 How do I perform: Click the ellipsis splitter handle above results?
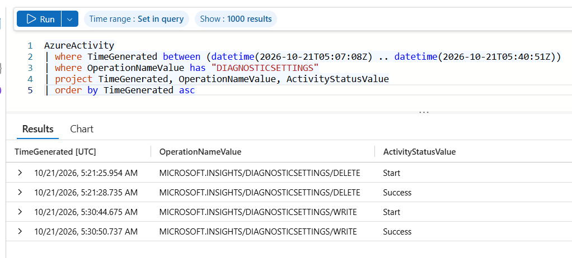[x=424, y=112]
